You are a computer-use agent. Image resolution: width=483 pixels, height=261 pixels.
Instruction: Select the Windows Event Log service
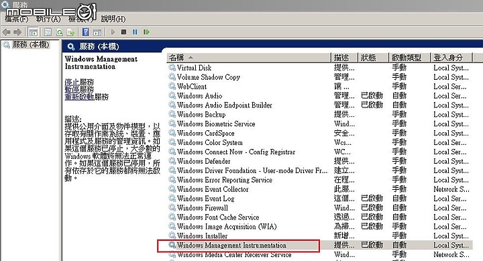(206, 199)
